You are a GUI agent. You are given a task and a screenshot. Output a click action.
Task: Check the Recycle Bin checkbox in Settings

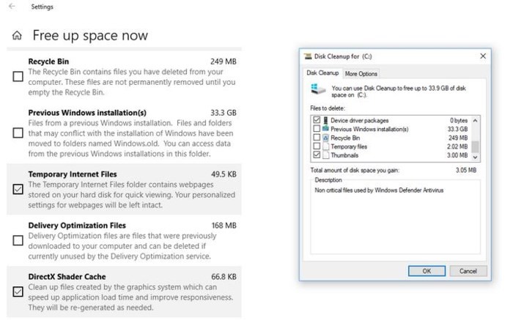pos(18,77)
